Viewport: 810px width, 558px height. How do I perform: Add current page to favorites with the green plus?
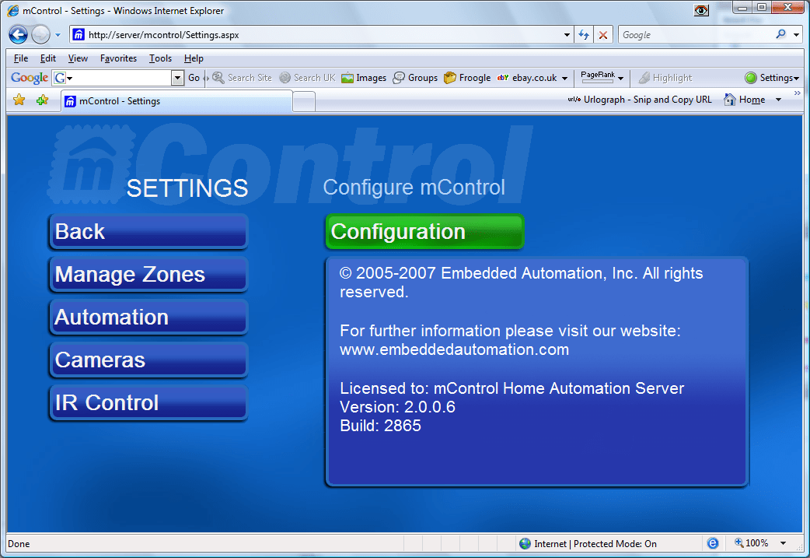tap(43, 100)
